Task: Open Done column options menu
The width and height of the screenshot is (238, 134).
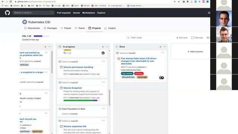Action: (165, 47)
